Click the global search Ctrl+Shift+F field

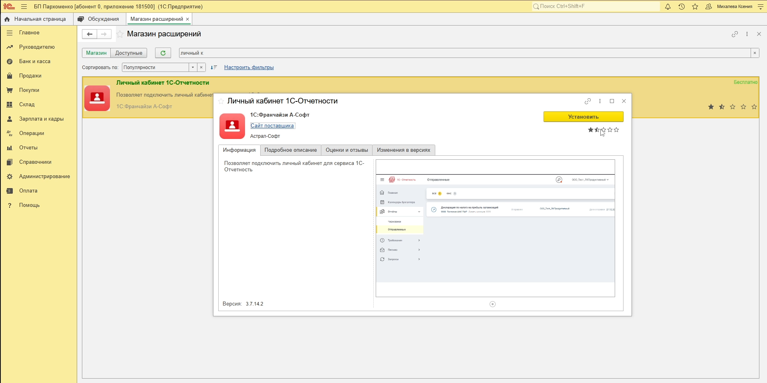click(596, 6)
